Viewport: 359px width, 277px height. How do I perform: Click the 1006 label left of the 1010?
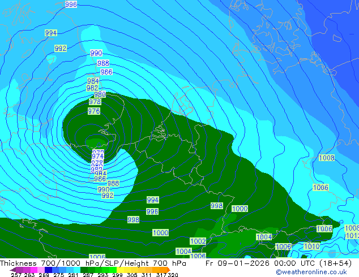pyautogui.click(x=284, y=246)
